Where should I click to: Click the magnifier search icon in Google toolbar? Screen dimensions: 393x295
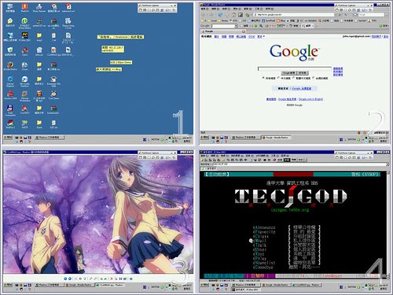click(x=261, y=26)
